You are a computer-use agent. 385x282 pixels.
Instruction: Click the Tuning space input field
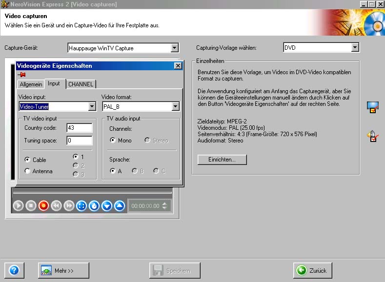click(80, 141)
